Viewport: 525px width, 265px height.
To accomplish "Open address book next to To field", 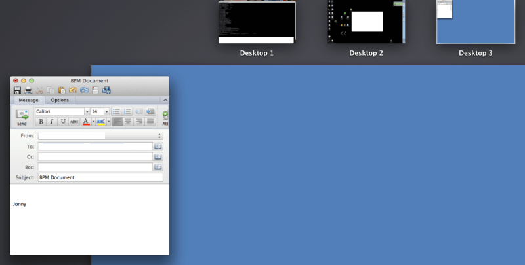I will [158, 146].
